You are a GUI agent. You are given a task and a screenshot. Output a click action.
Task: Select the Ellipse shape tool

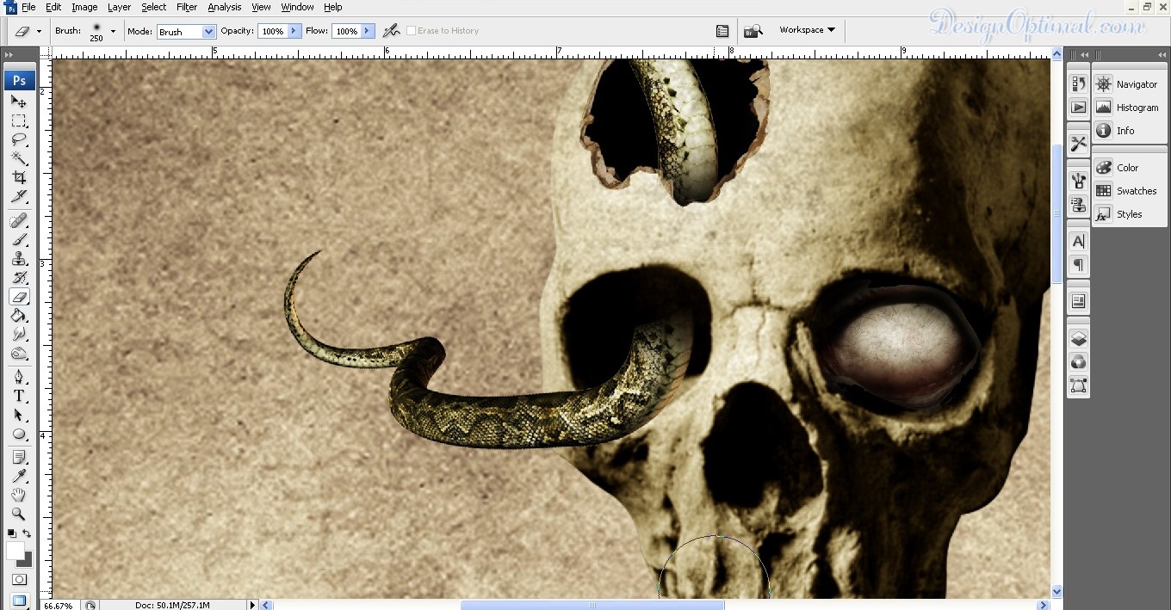click(x=19, y=434)
